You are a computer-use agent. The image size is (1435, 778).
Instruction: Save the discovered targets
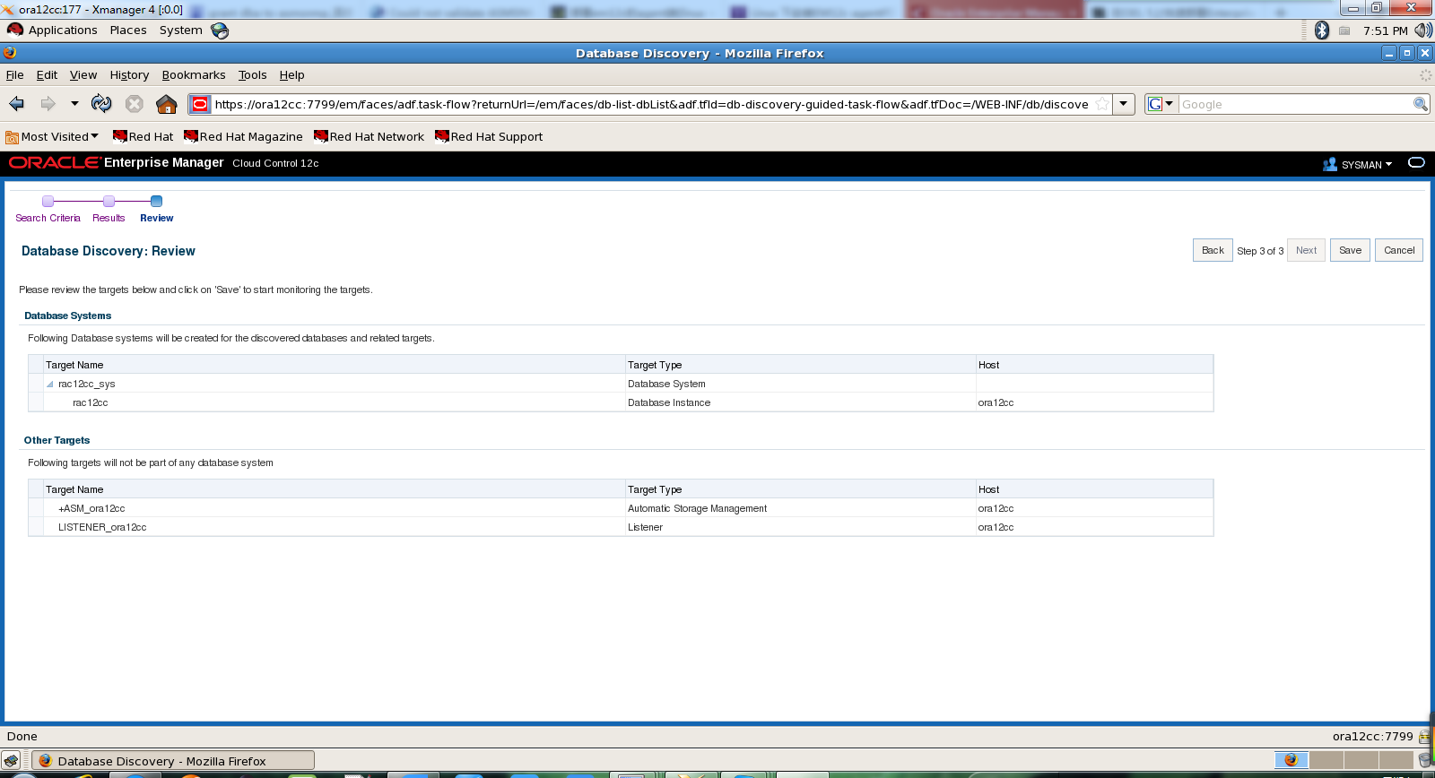coord(1350,250)
